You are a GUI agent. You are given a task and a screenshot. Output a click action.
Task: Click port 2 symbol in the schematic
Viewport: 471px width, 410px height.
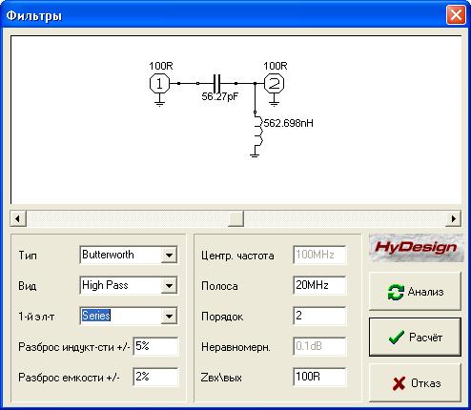coord(275,84)
